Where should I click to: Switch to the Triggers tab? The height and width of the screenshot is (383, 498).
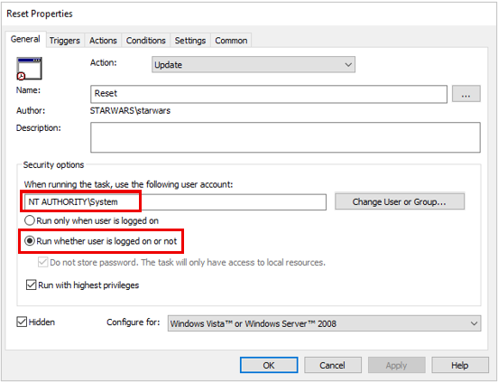click(x=65, y=41)
